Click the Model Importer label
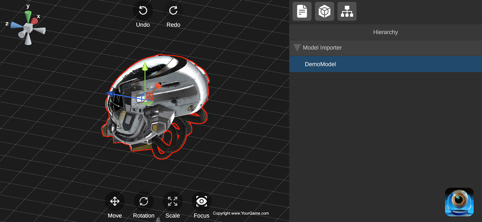Image resolution: width=482 pixels, height=222 pixels. [x=322, y=48]
